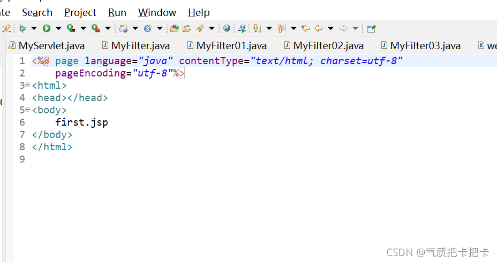Open the Web Browser globe icon

[227, 28]
